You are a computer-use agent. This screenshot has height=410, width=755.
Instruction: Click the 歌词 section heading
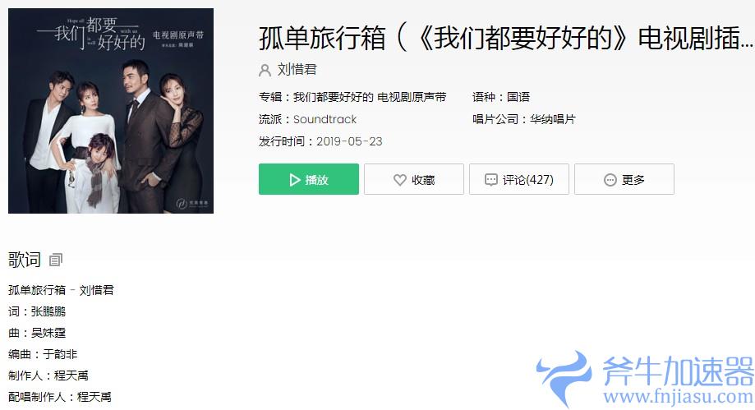25,260
